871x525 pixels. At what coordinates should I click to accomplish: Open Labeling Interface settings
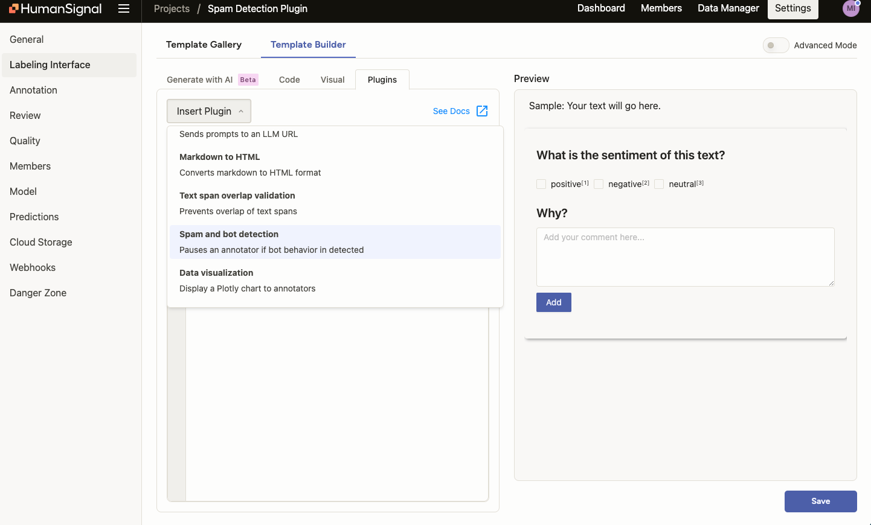click(x=69, y=65)
